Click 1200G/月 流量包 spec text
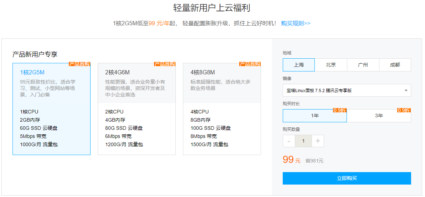425x197 pixels. tap(124, 145)
